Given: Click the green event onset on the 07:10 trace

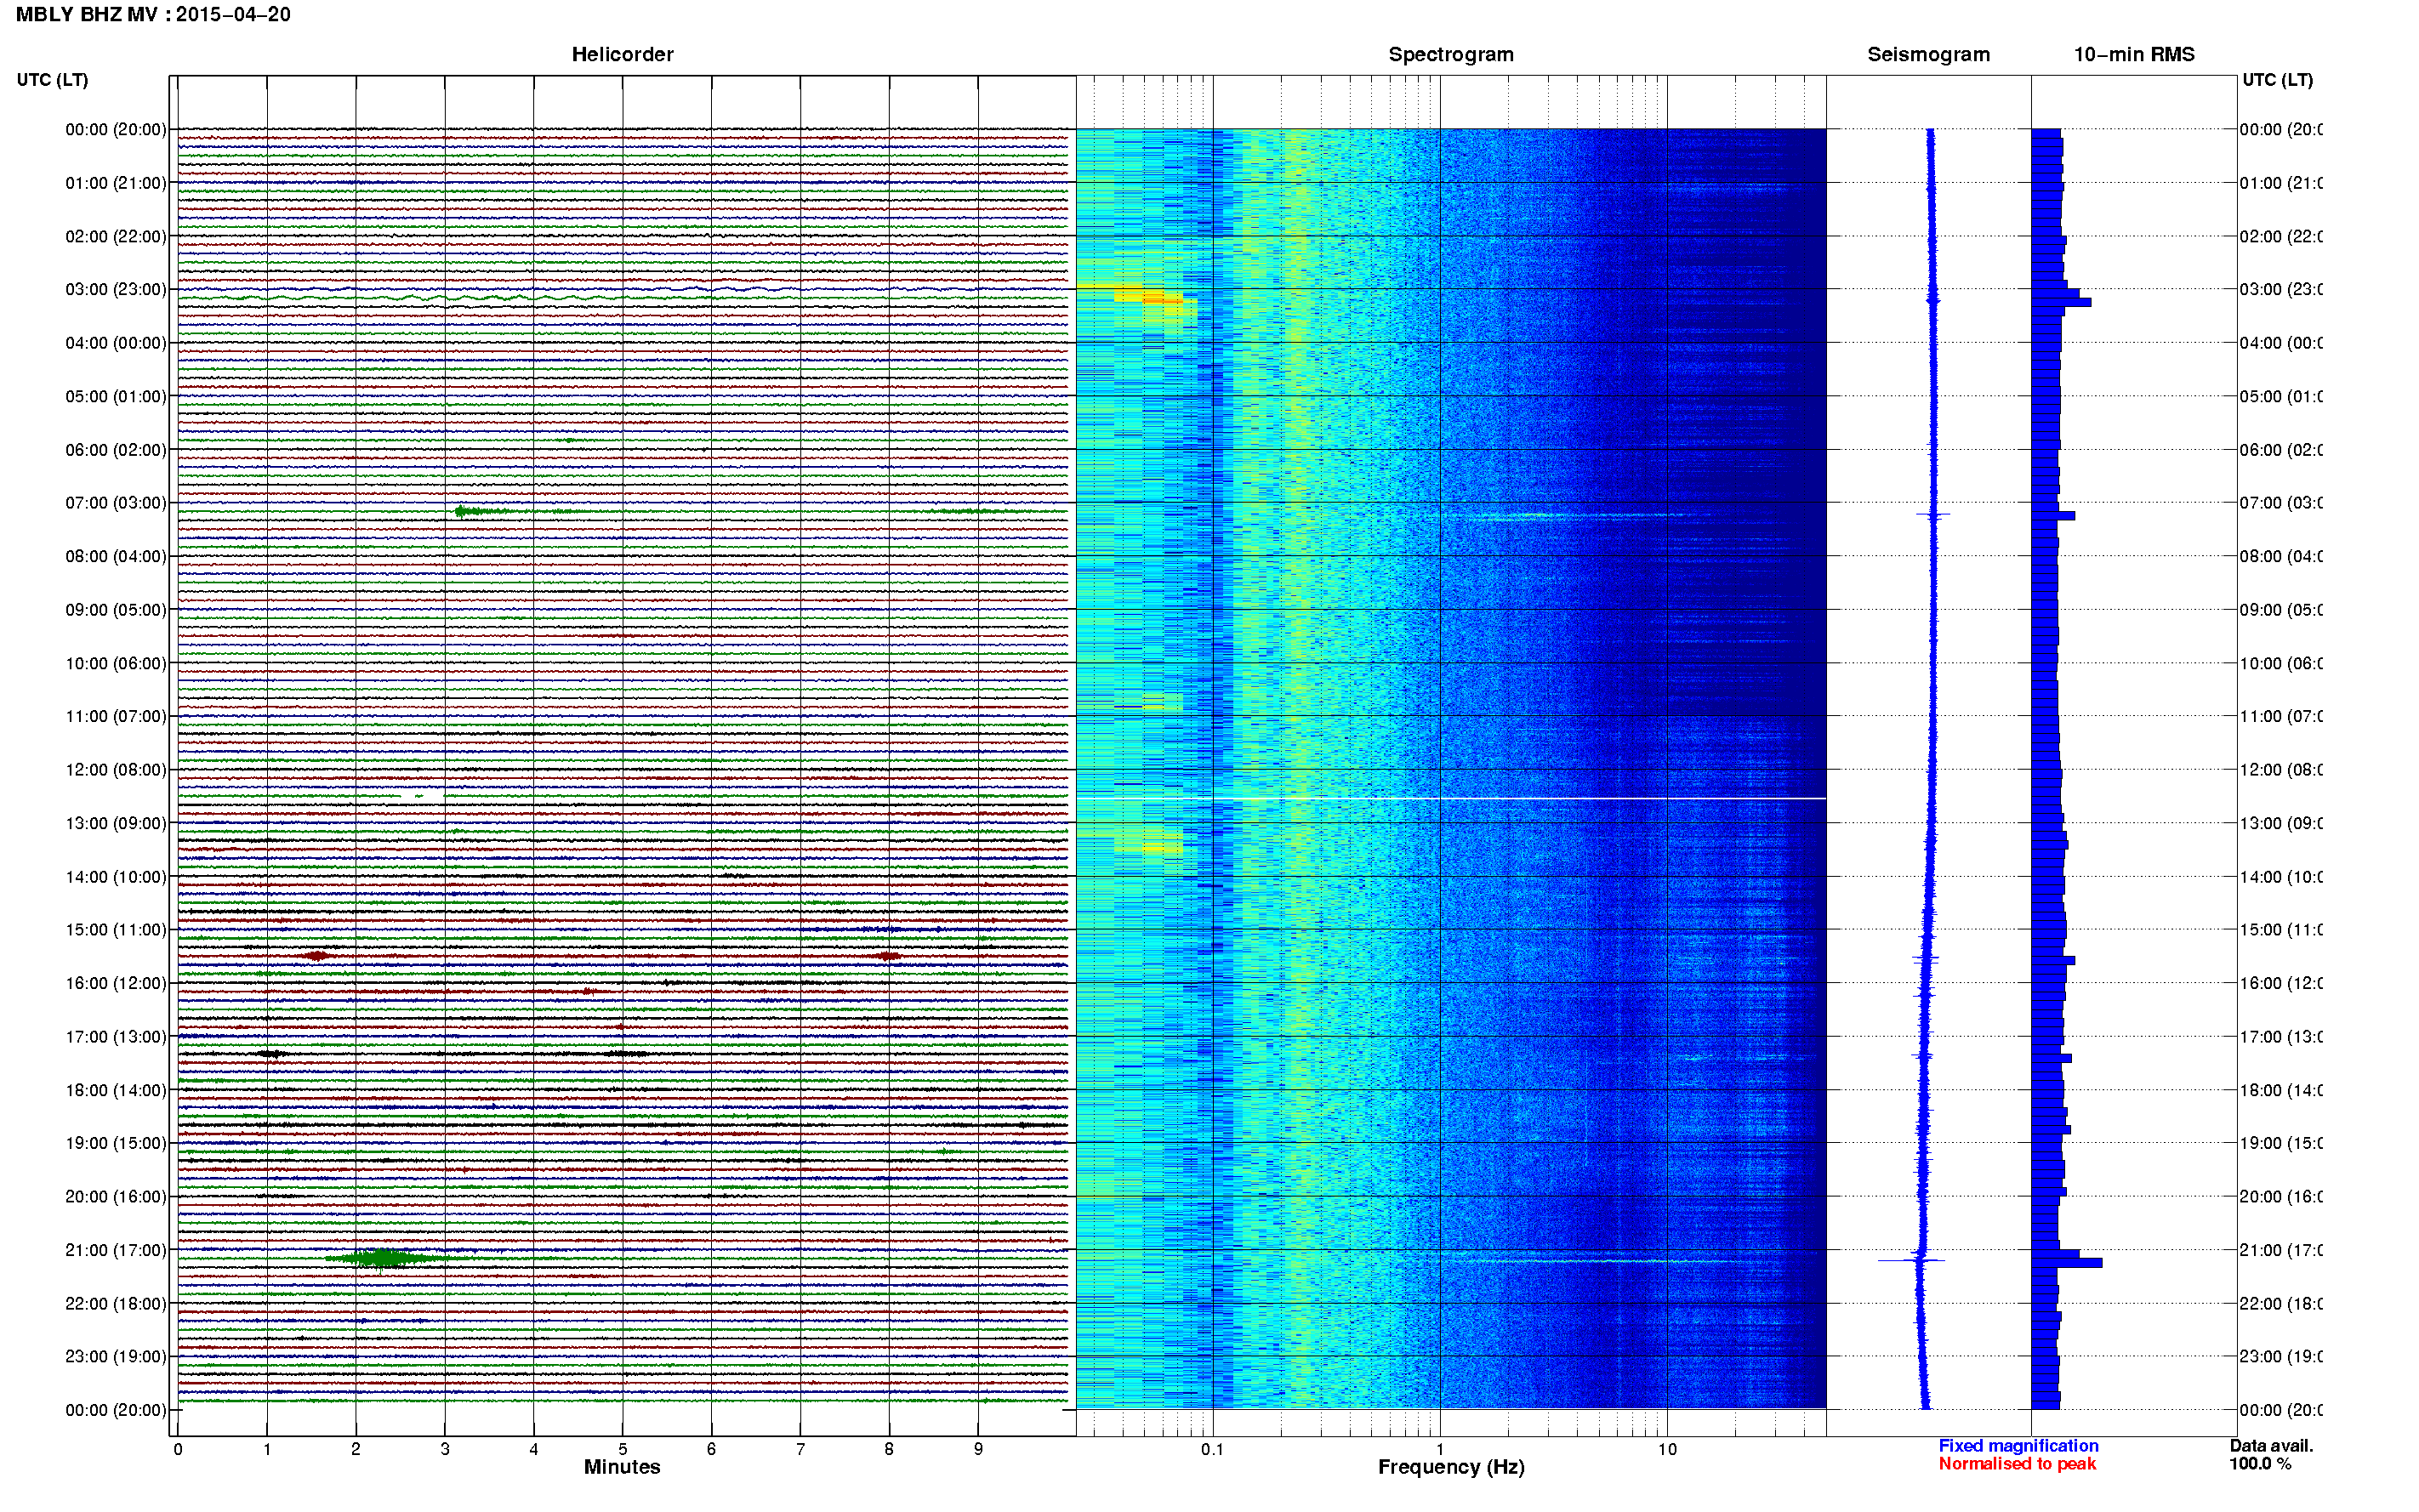Looking at the screenshot, I should pyautogui.click(x=461, y=511).
